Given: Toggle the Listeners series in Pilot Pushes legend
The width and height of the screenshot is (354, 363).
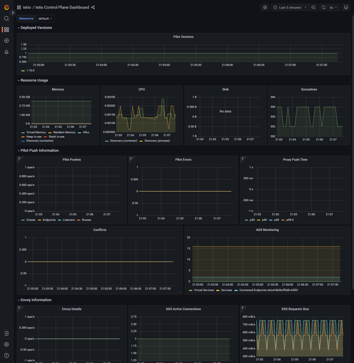Looking at the screenshot, I should click(69, 220).
